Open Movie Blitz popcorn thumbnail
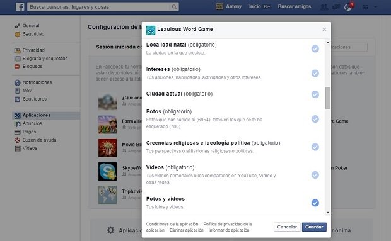 pyautogui.click(x=107, y=148)
